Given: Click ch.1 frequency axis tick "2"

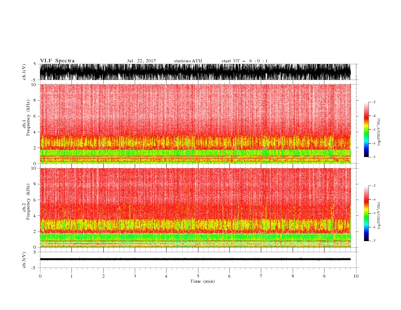Looking at the screenshot, I should [35, 148].
